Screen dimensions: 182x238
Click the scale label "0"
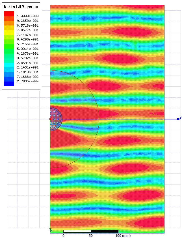point(63,235)
